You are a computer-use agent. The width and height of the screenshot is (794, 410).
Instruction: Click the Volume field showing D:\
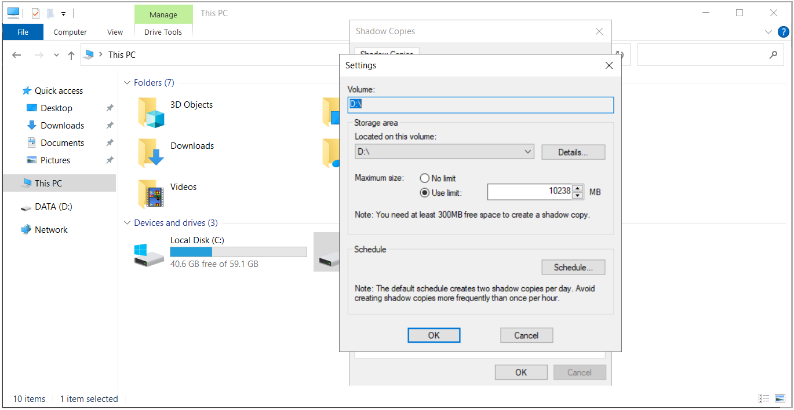point(480,105)
